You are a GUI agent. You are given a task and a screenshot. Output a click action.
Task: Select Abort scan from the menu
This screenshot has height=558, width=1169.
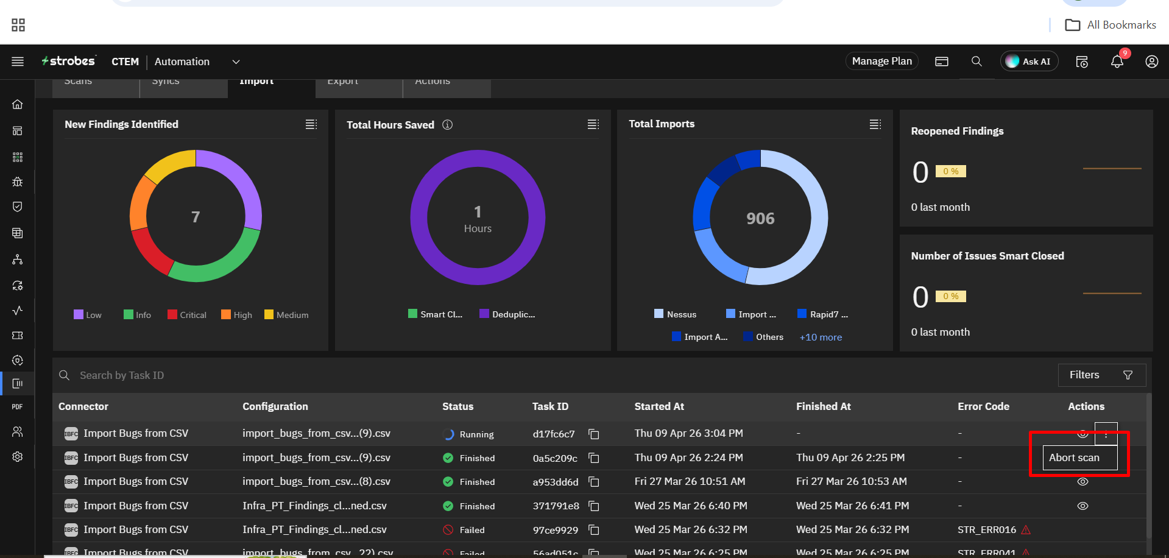coord(1075,457)
